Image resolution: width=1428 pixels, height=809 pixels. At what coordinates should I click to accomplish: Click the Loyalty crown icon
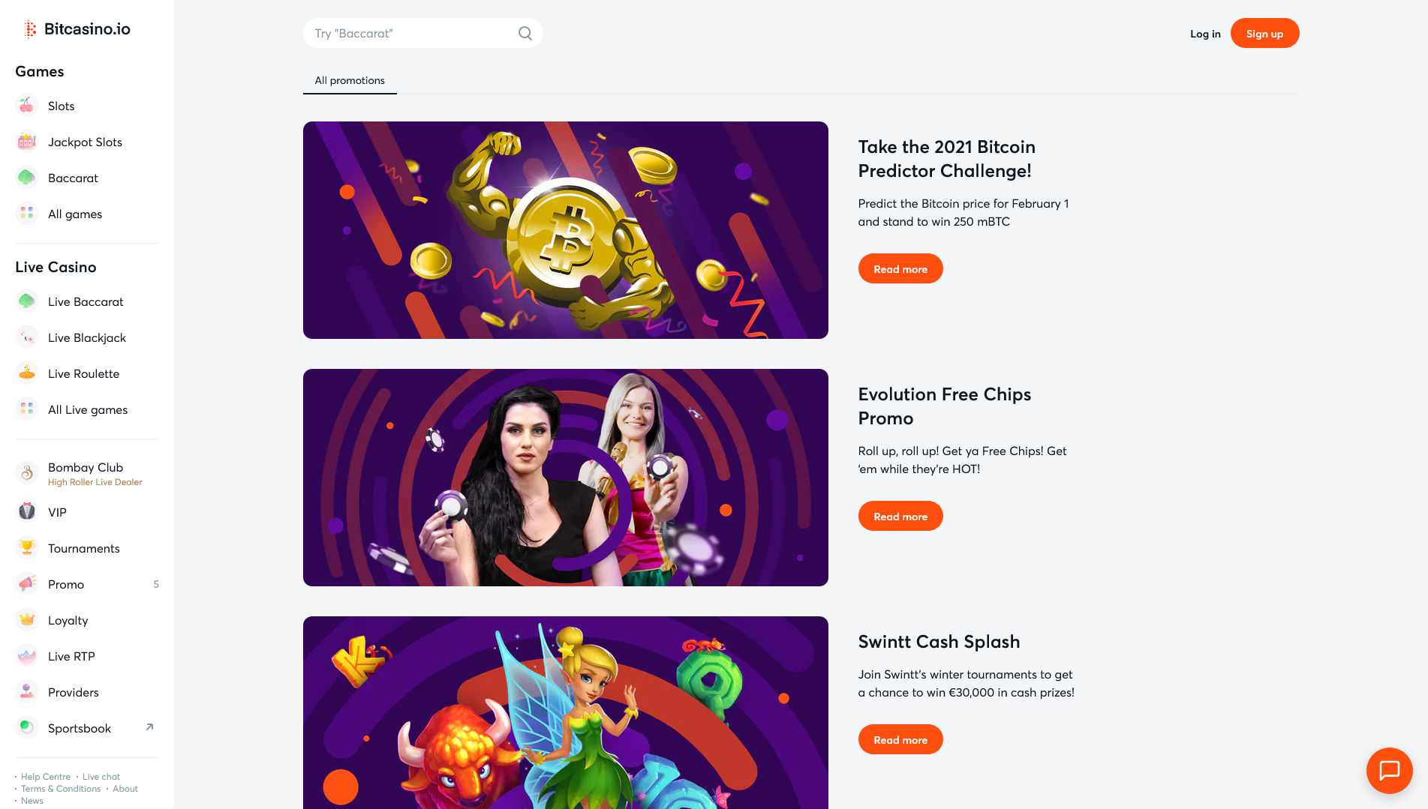click(x=27, y=620)
